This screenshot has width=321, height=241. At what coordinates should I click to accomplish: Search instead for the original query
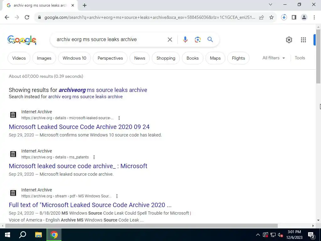click(85, 97)
